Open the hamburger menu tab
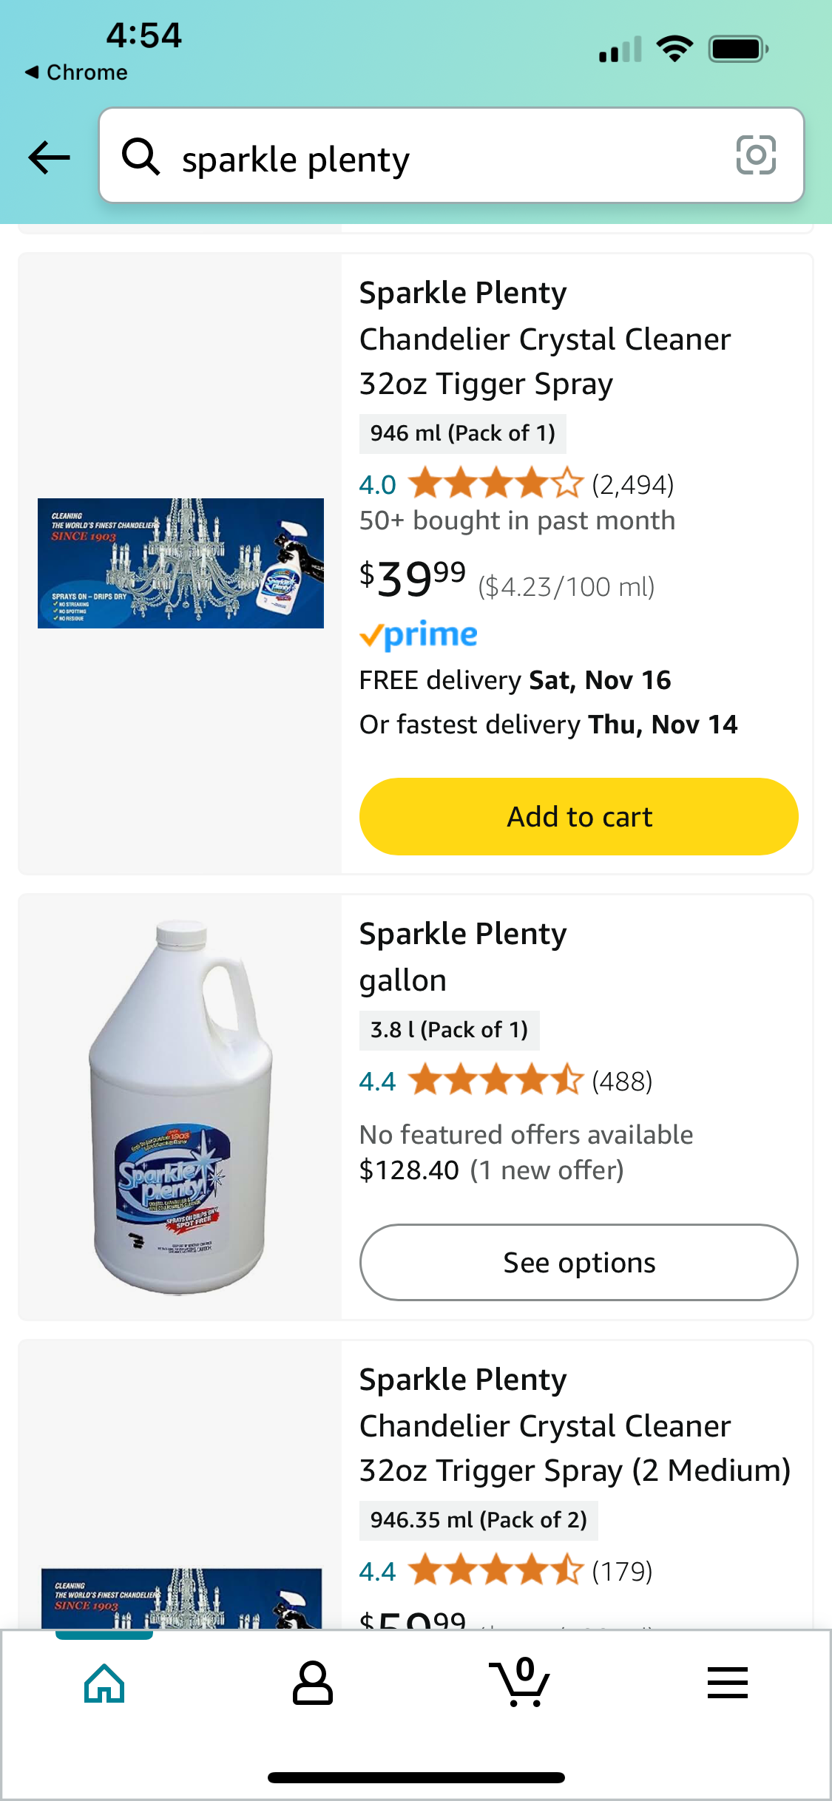The width and height of the screenshot is (832, 1801). pyautogui.click(x=727, y=1683)
